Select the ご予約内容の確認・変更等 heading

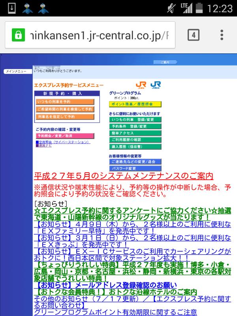(58, 130)
